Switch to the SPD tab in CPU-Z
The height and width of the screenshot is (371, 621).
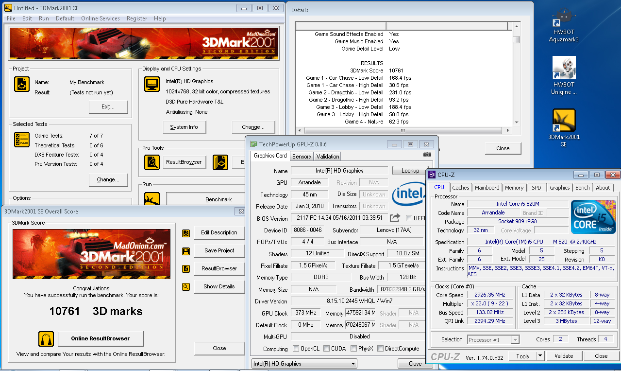click(537, 188)
